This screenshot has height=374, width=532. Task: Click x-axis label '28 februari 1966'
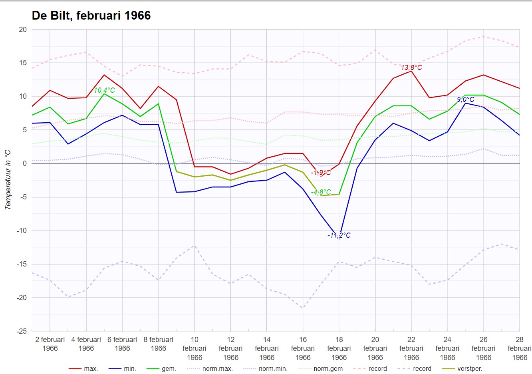click(x=520, y=348)
